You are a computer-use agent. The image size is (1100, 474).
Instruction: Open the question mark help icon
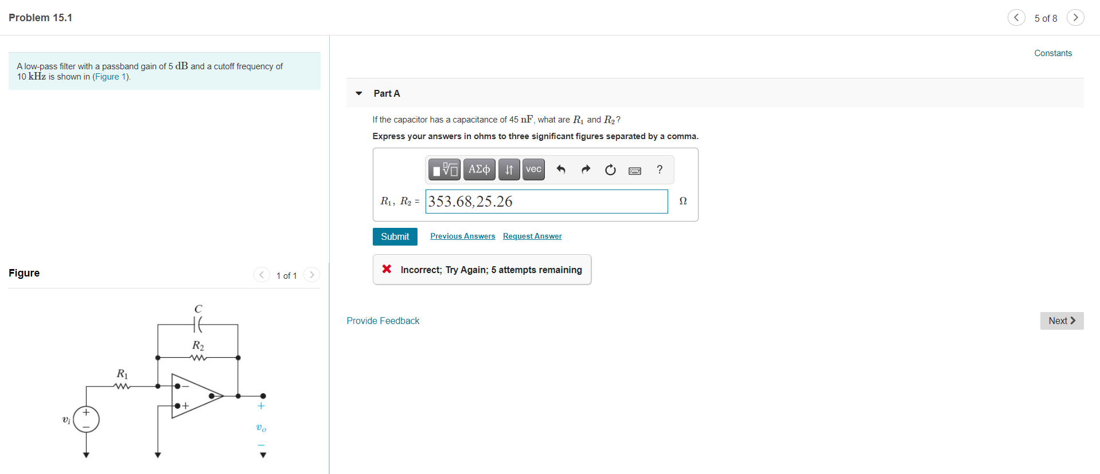coord(660,169)
